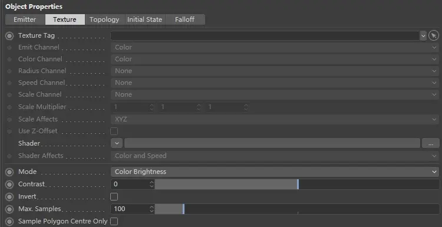Screen dimensions: 442x227
Task: Toggle the Texture Tag animation dot
Action: (9, 36)
